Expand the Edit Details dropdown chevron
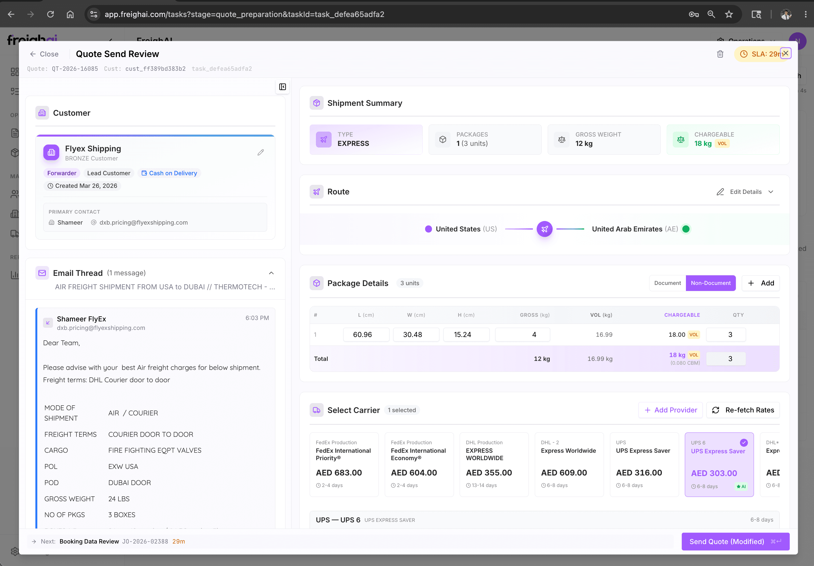The height and width of the screenshot is (566, 814). (x=771, y=192)
